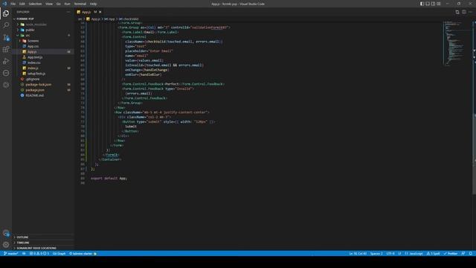Click the tabnine starter status item
The image size is (476, 268).
83,253
